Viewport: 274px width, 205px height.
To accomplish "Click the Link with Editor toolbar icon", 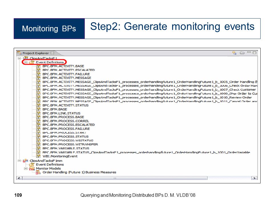I will click(x=234, y=53).
